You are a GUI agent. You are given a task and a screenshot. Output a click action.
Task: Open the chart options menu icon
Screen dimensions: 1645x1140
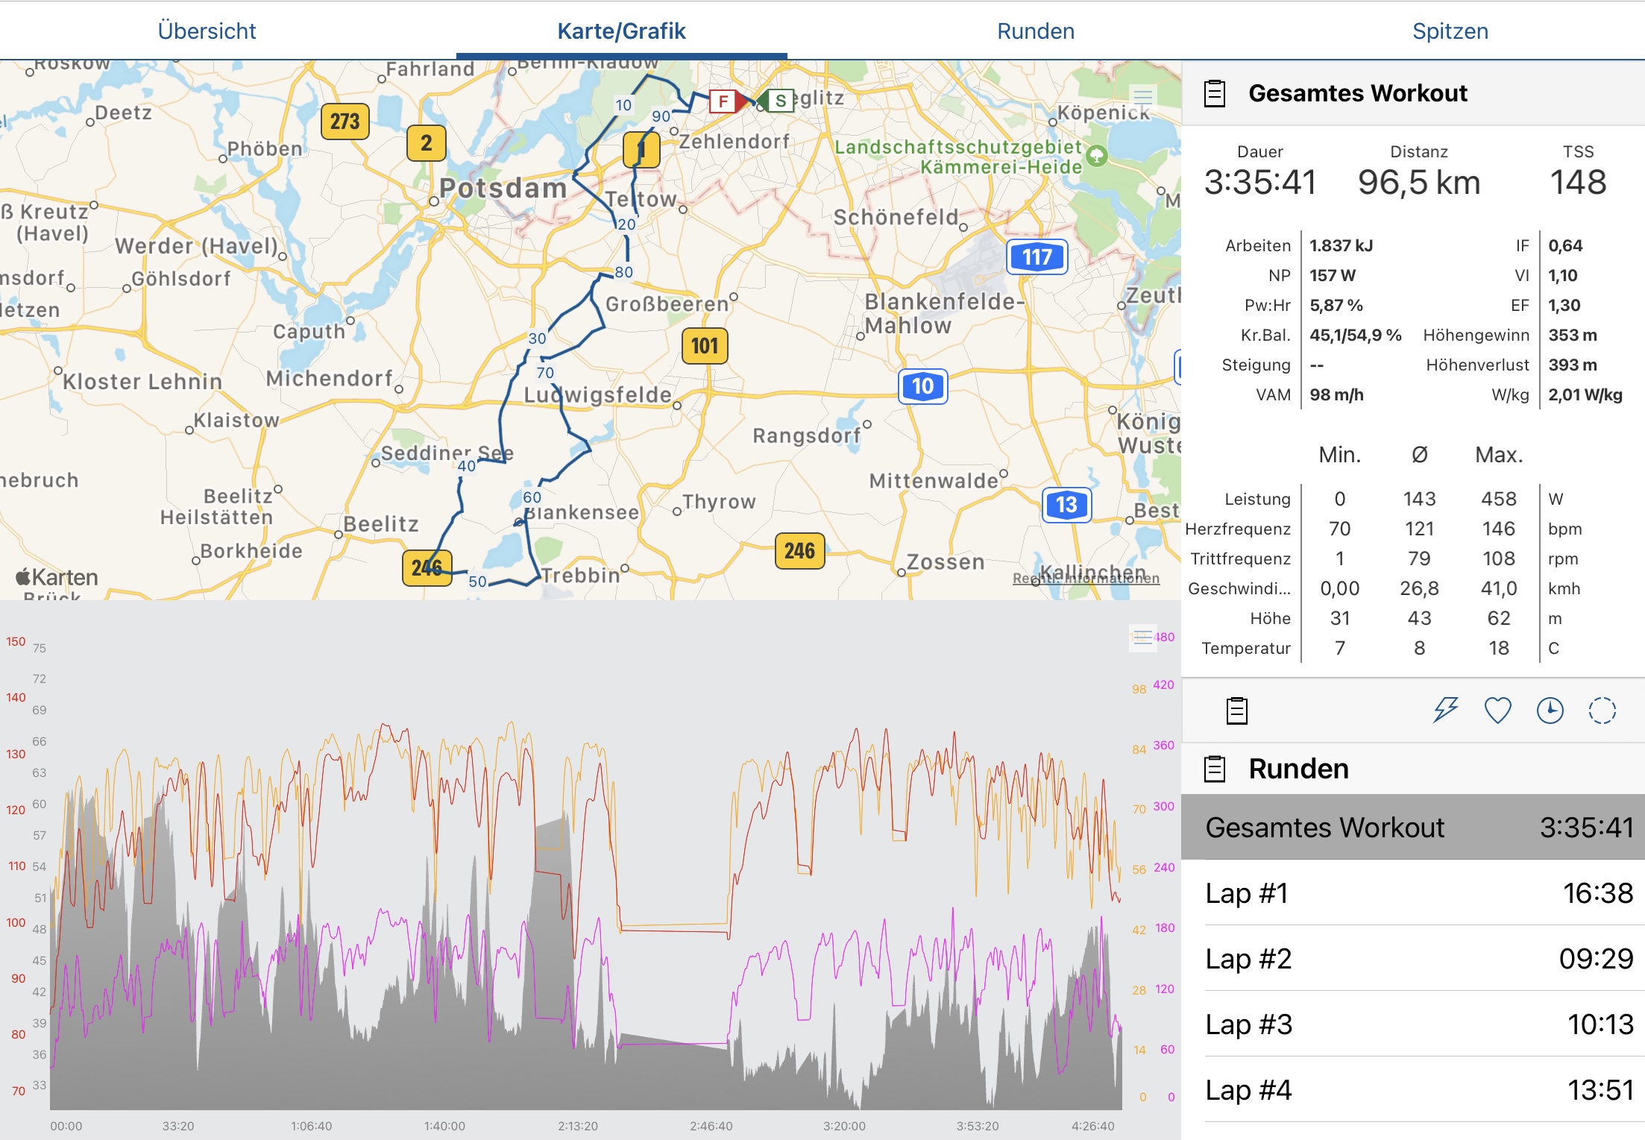tap(1142, 637)
